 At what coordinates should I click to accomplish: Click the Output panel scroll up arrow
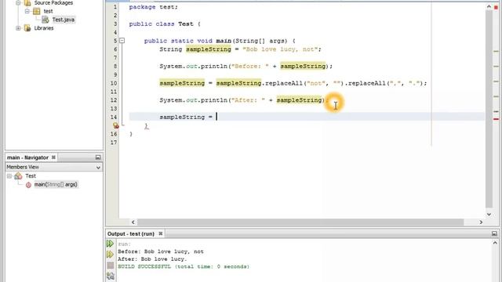495,243
